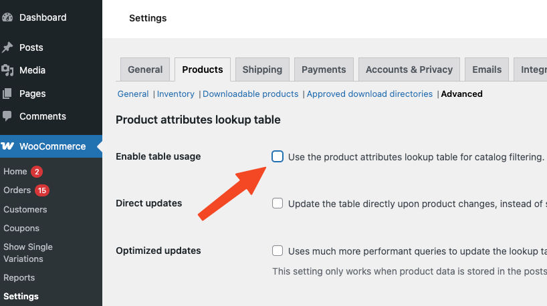The height and width of the screenshot is (306, 547).
Task: Open the Shipping settings tab
Action: pos(262,69)
